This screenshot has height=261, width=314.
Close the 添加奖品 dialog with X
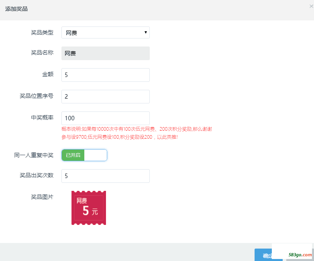(x=311, y=6)
